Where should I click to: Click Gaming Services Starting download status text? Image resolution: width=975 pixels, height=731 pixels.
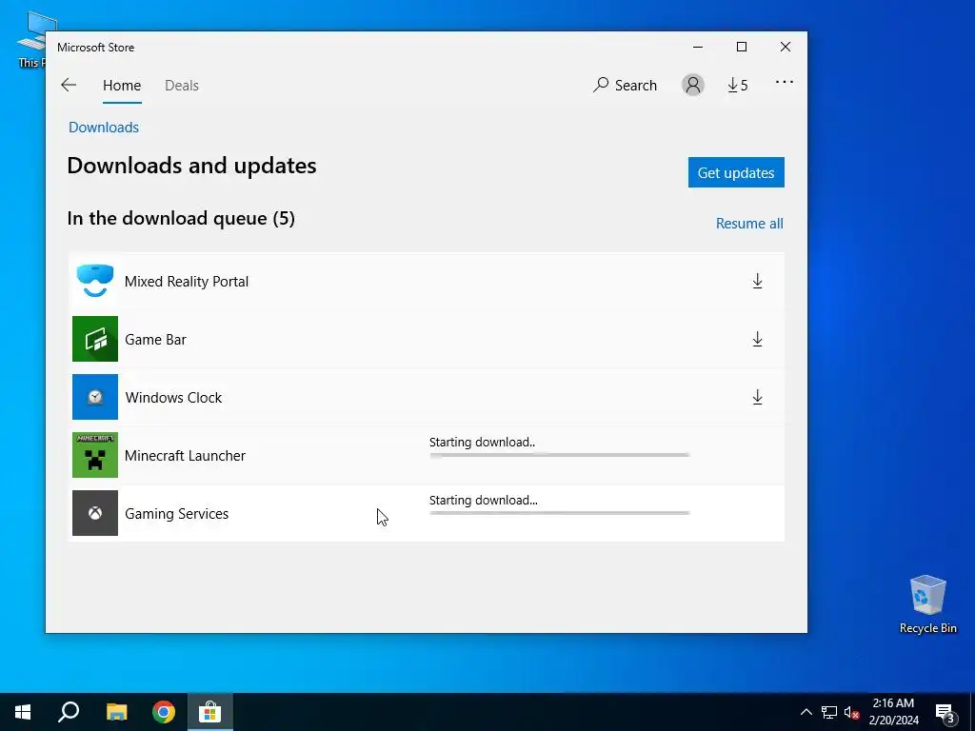483,500
